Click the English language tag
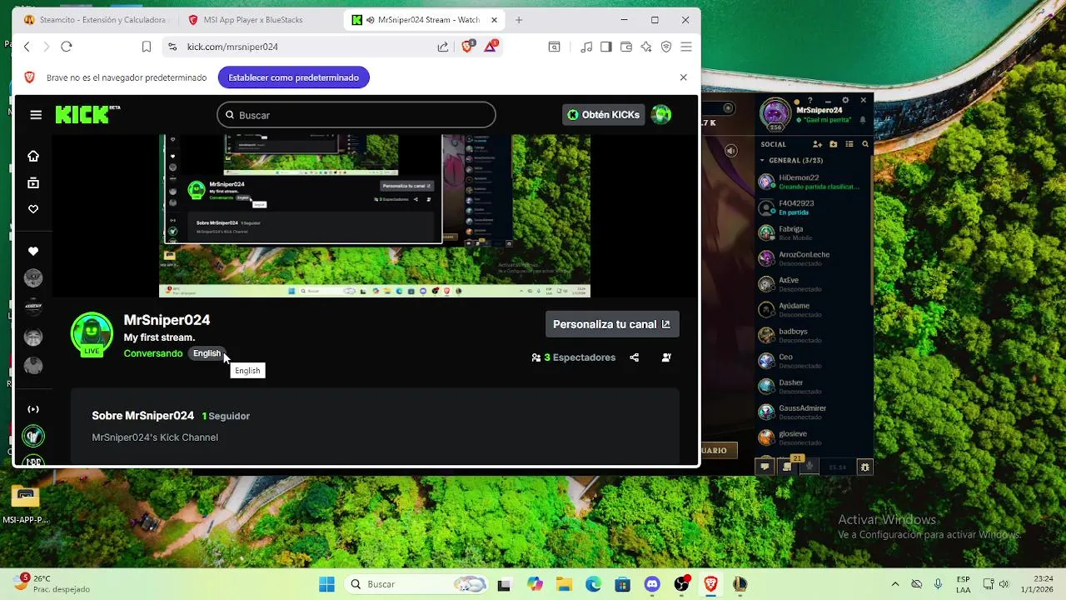The width and height of the screenshot is (1066, 600). pos(207,353)
